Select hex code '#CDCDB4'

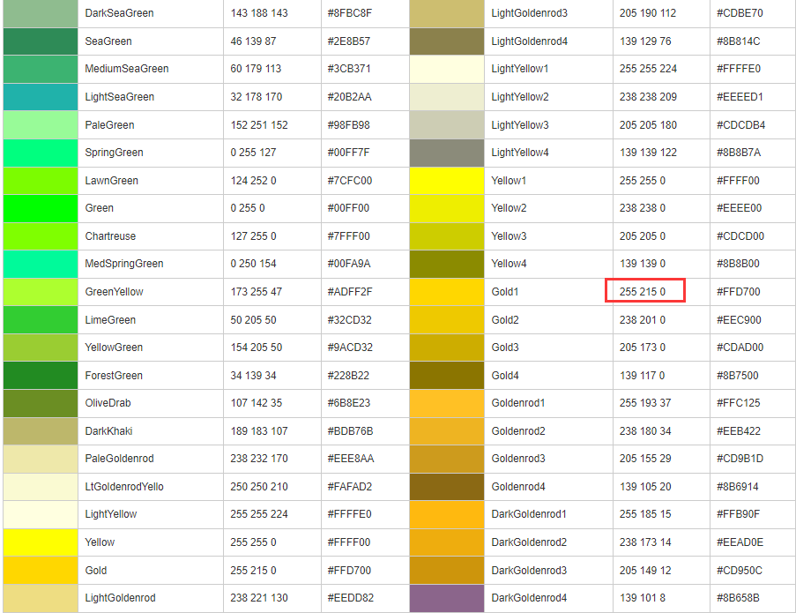(x=740, y=125)
